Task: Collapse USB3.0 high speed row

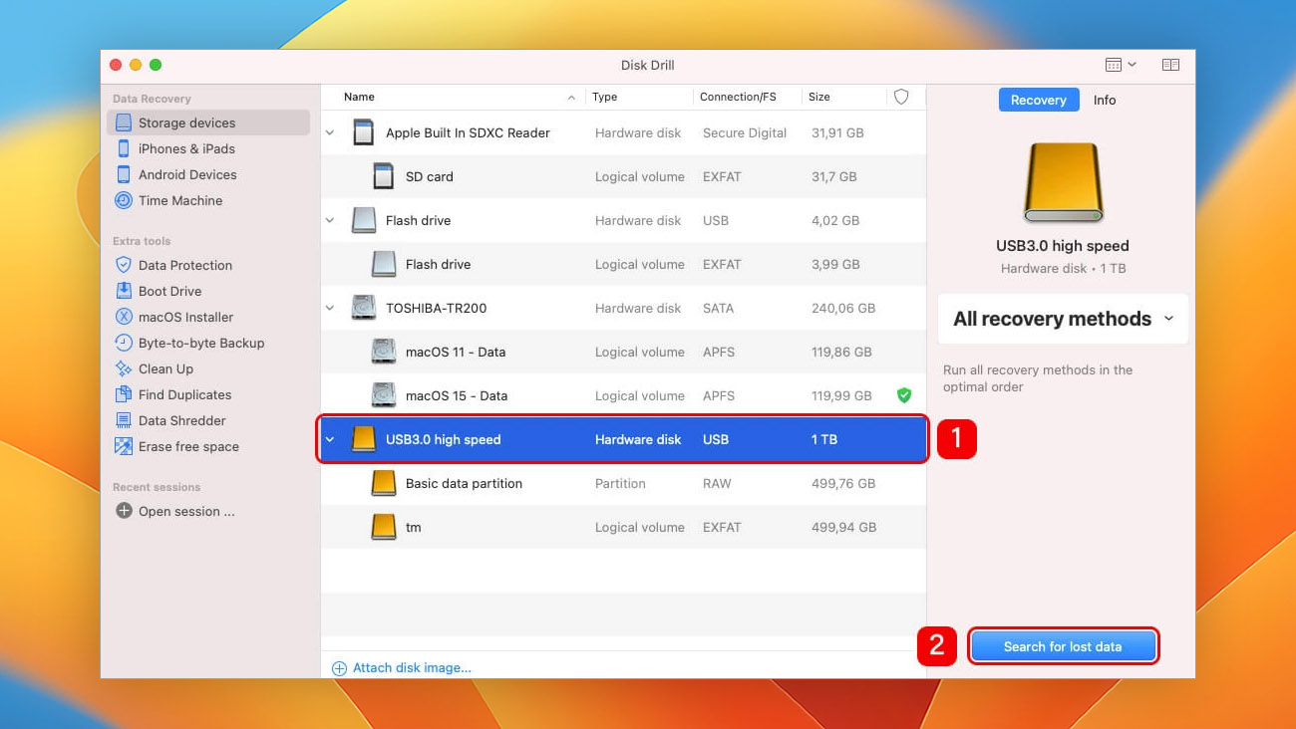Action: tap(330, 439)
